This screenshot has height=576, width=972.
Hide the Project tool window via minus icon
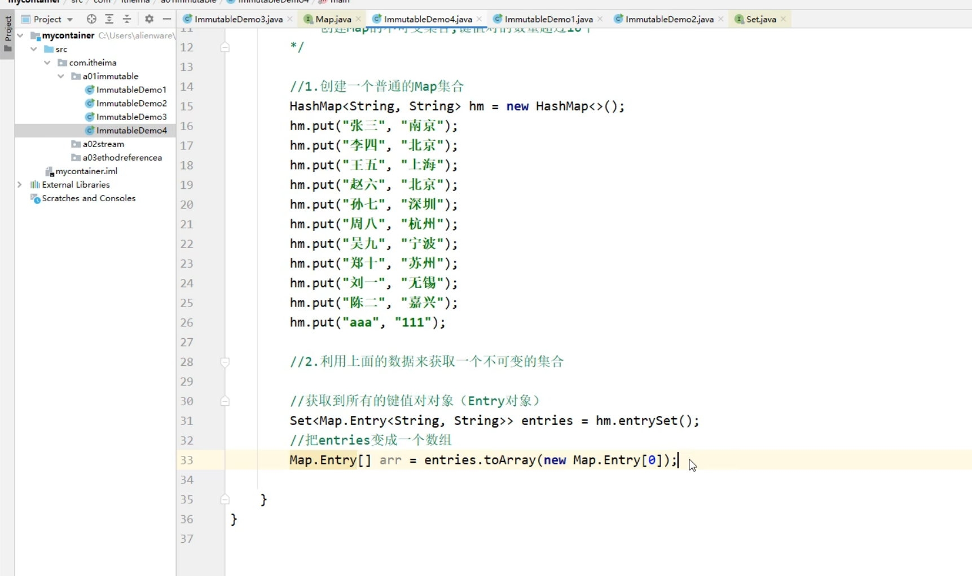click(166, 19)
